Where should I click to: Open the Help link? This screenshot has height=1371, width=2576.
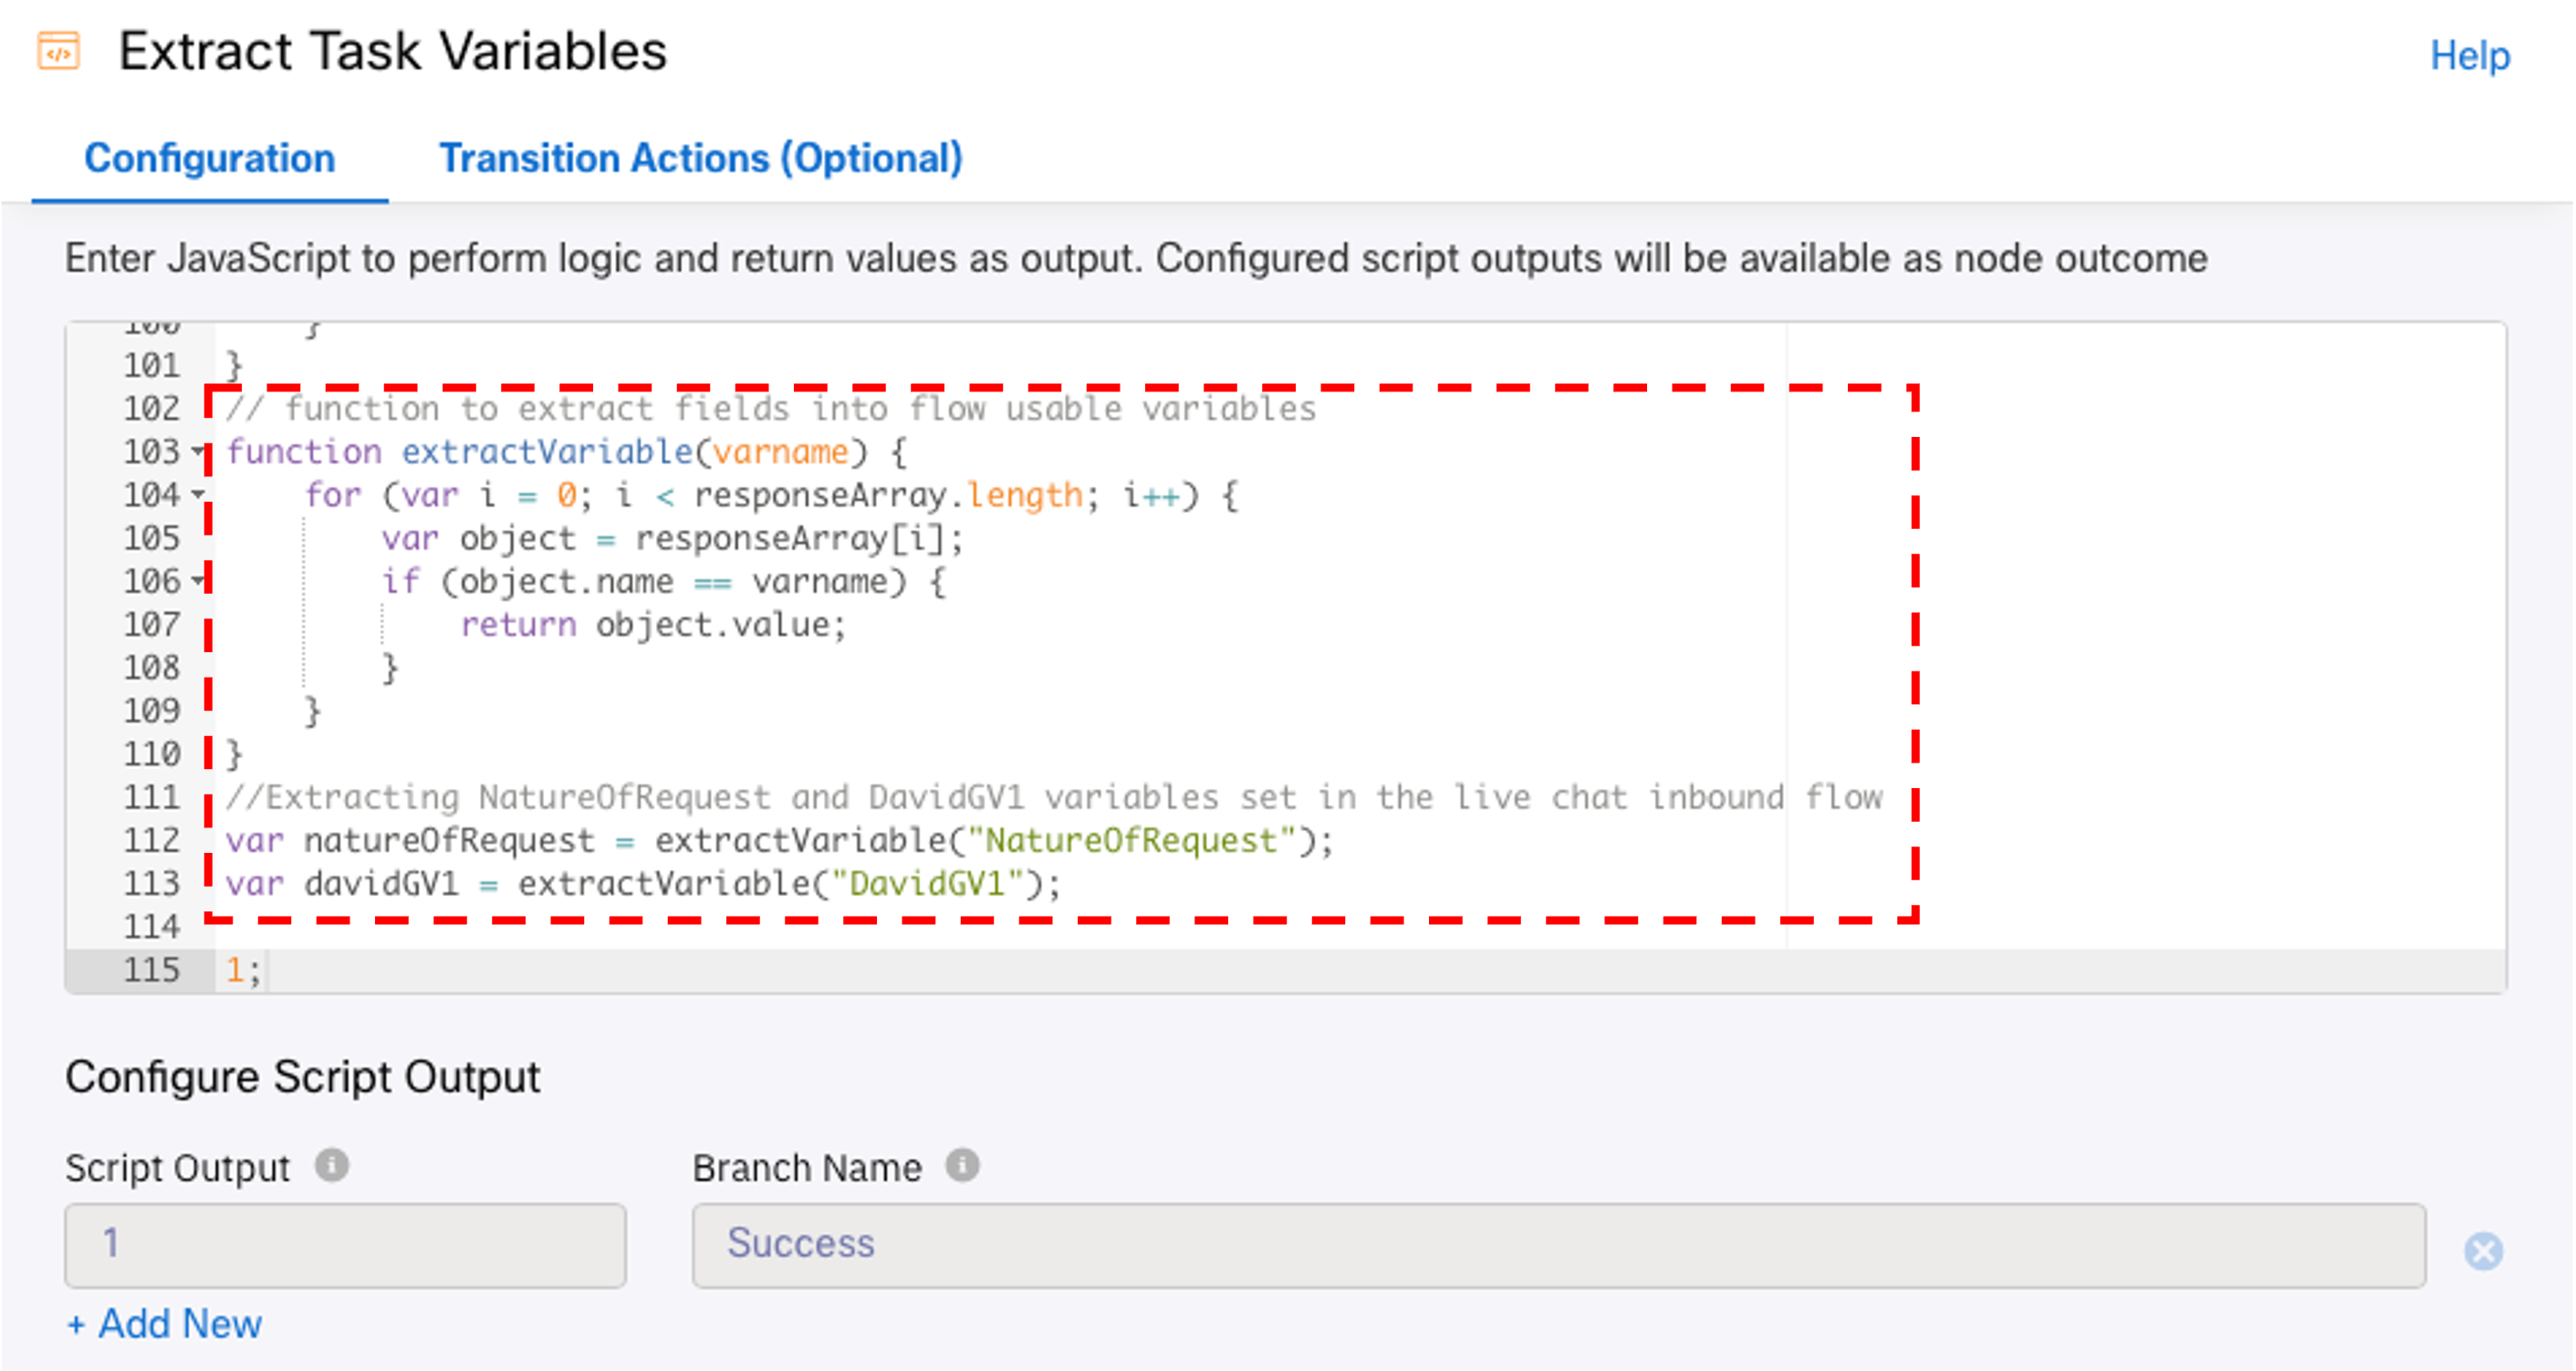[2469, 56]
